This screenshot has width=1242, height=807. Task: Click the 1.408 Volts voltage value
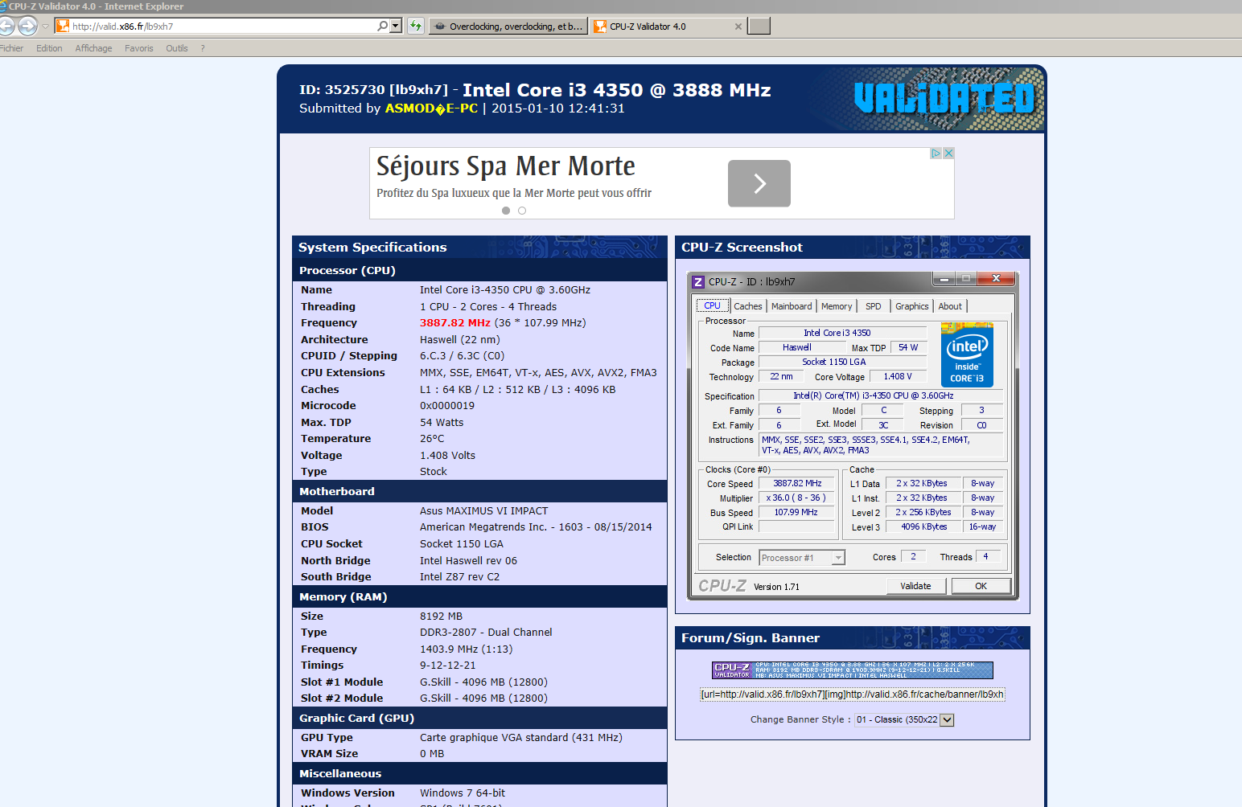pos(447,456)
